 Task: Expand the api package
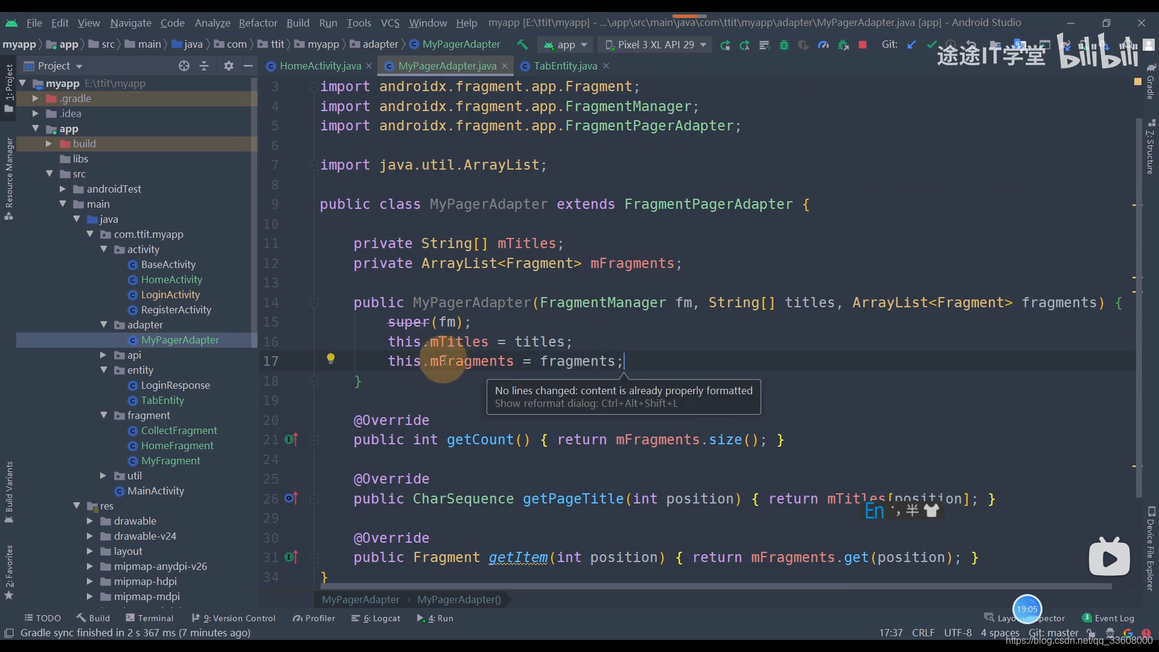click(104, 355)
